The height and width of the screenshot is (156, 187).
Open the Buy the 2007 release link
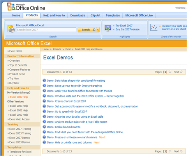(x=127, y=29)
